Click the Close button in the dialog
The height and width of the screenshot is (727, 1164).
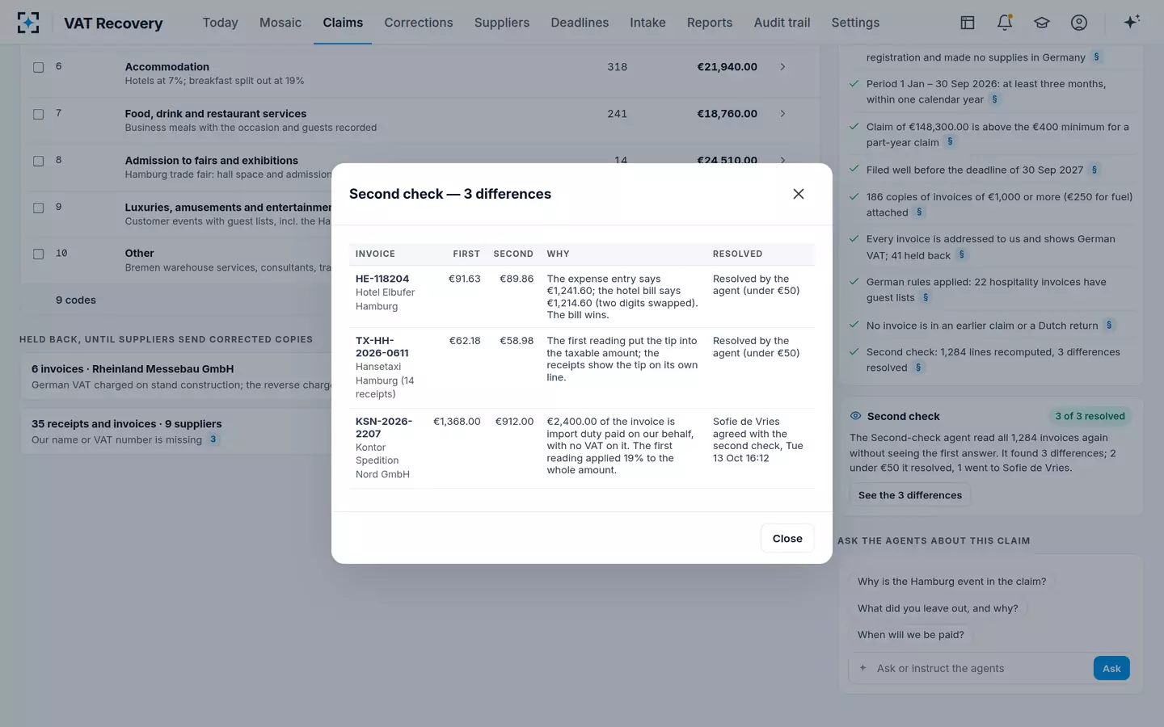(x=787, y=538)
